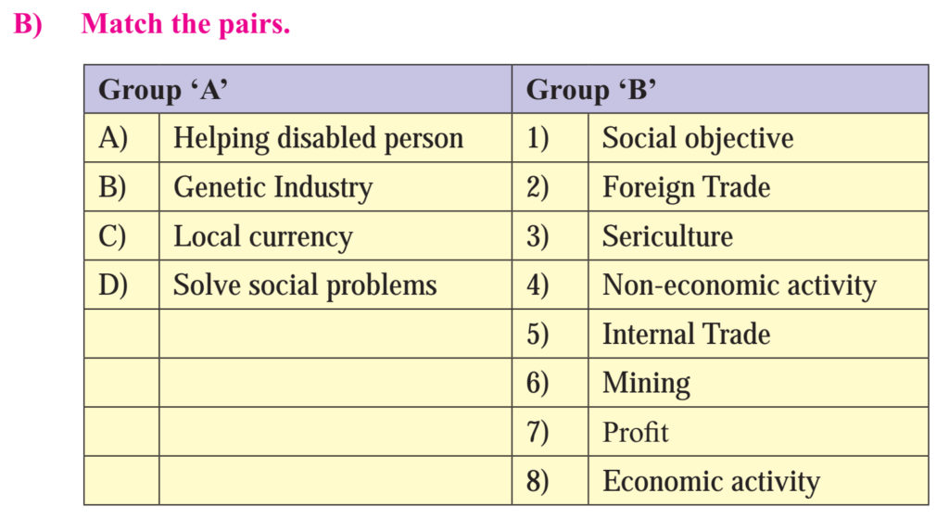Choose 'Solve social problems' item
The height and width of the screenshot is (519, 949).
(305, 285)
